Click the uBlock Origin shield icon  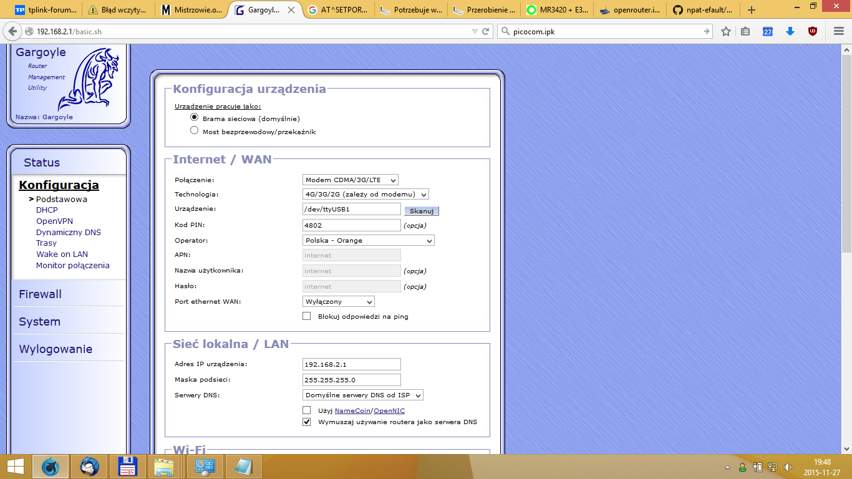[812, 31]
